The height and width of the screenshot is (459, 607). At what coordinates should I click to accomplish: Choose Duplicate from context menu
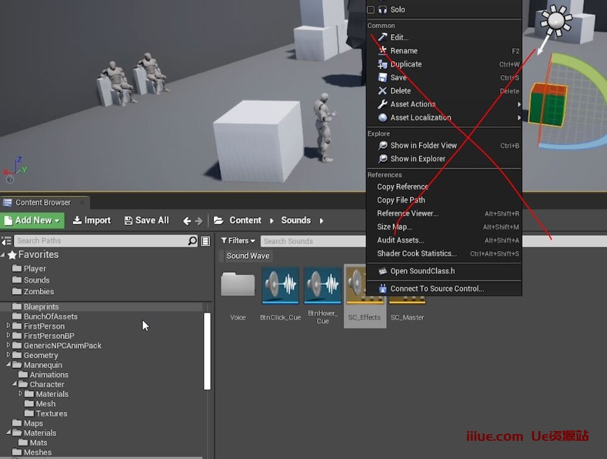click(x=405, y=64)
